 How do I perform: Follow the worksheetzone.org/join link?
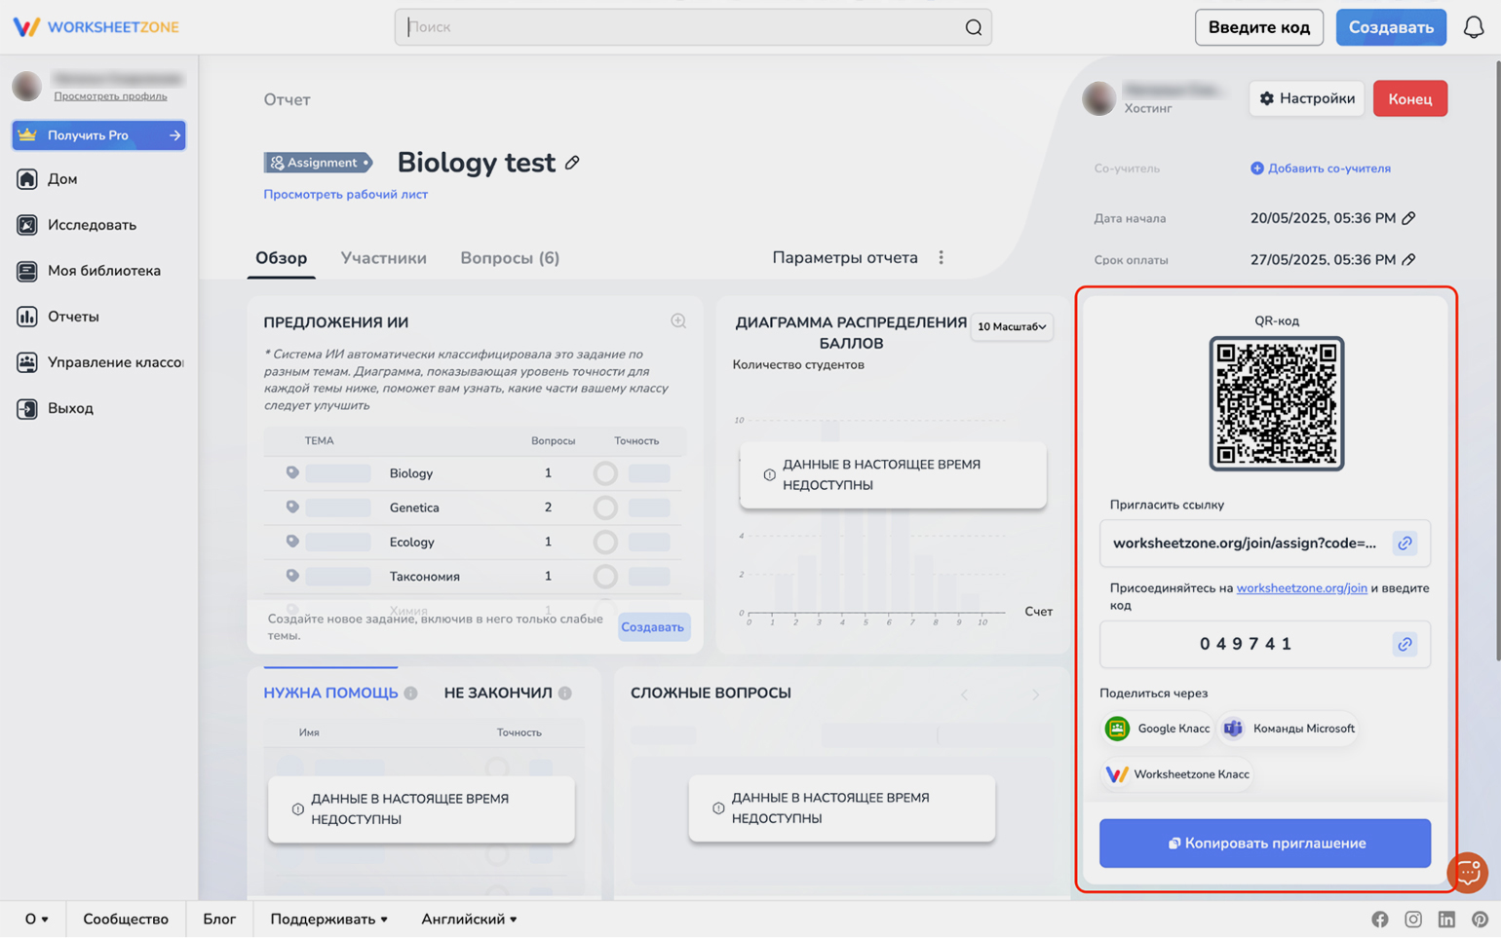(x=1301, y=588)
